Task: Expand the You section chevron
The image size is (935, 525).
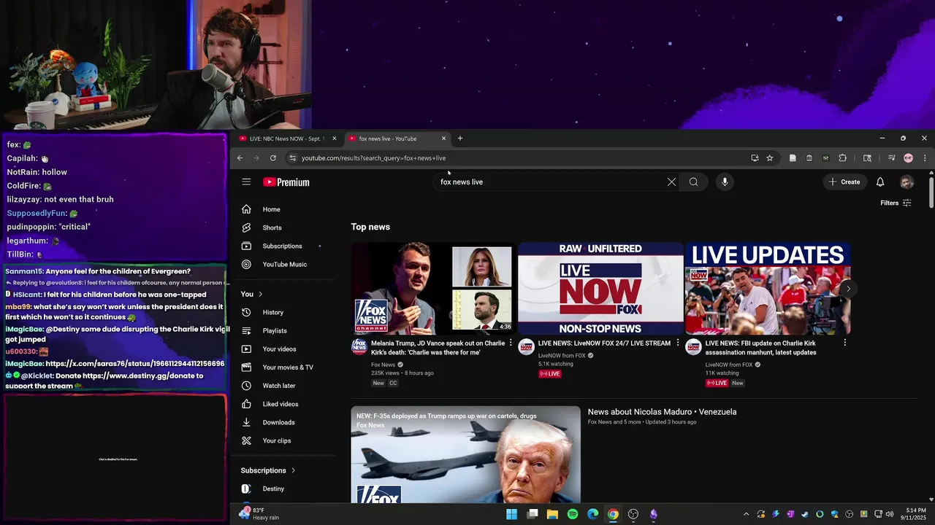Action: point(260,294)
